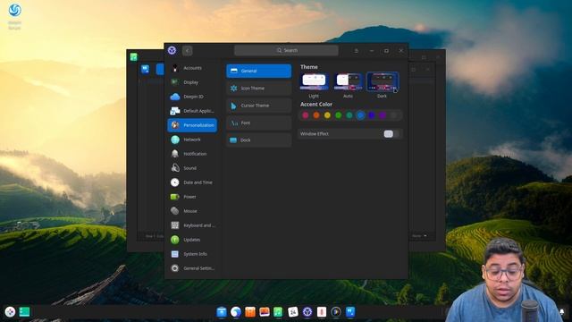572x322 pixels.
Task: Open Default Applications settings
Action: [192, 111]
